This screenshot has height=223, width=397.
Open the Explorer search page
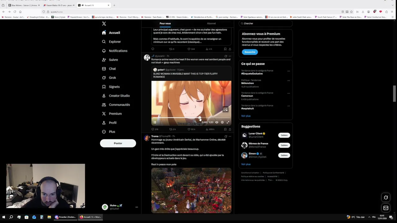click(111, 42)
